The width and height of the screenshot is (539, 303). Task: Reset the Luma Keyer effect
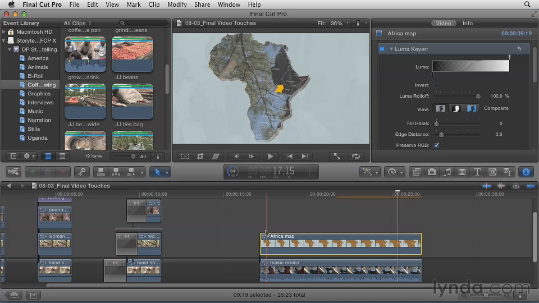pos(519,49)
